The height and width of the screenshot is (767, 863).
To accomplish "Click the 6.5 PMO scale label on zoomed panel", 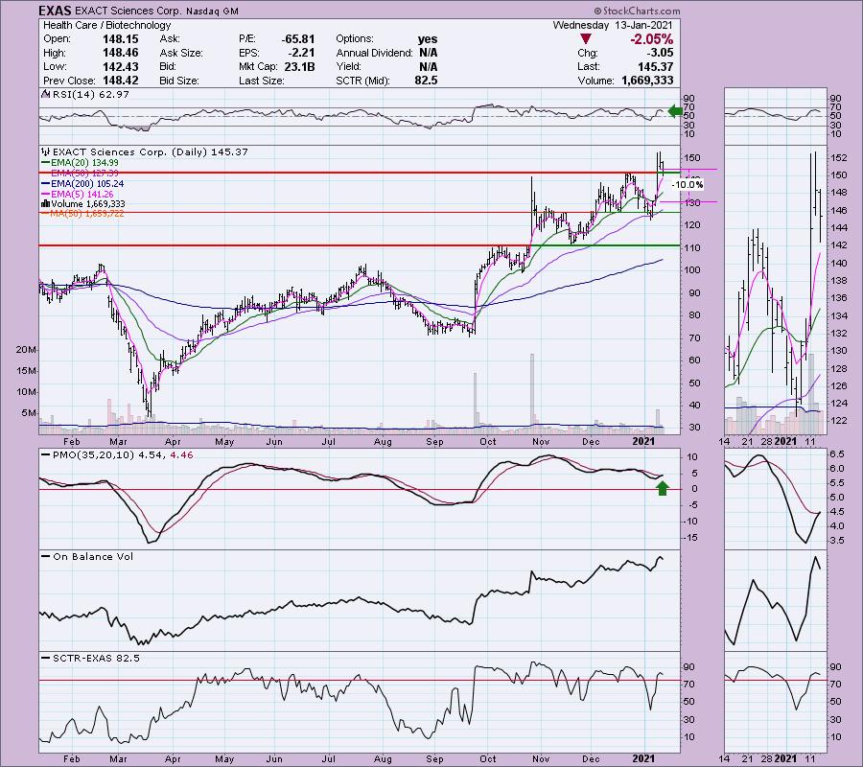I will pos(836,454).
